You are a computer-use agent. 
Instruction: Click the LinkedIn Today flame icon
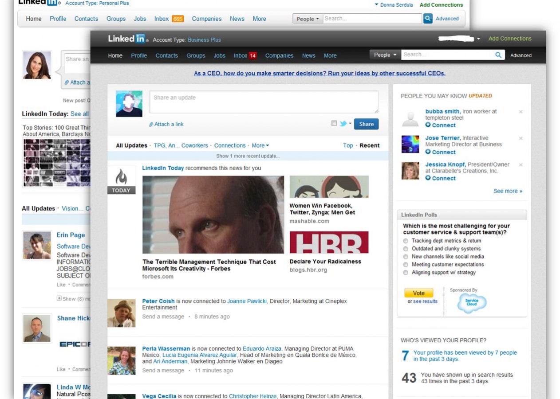[x=121, y=177]
